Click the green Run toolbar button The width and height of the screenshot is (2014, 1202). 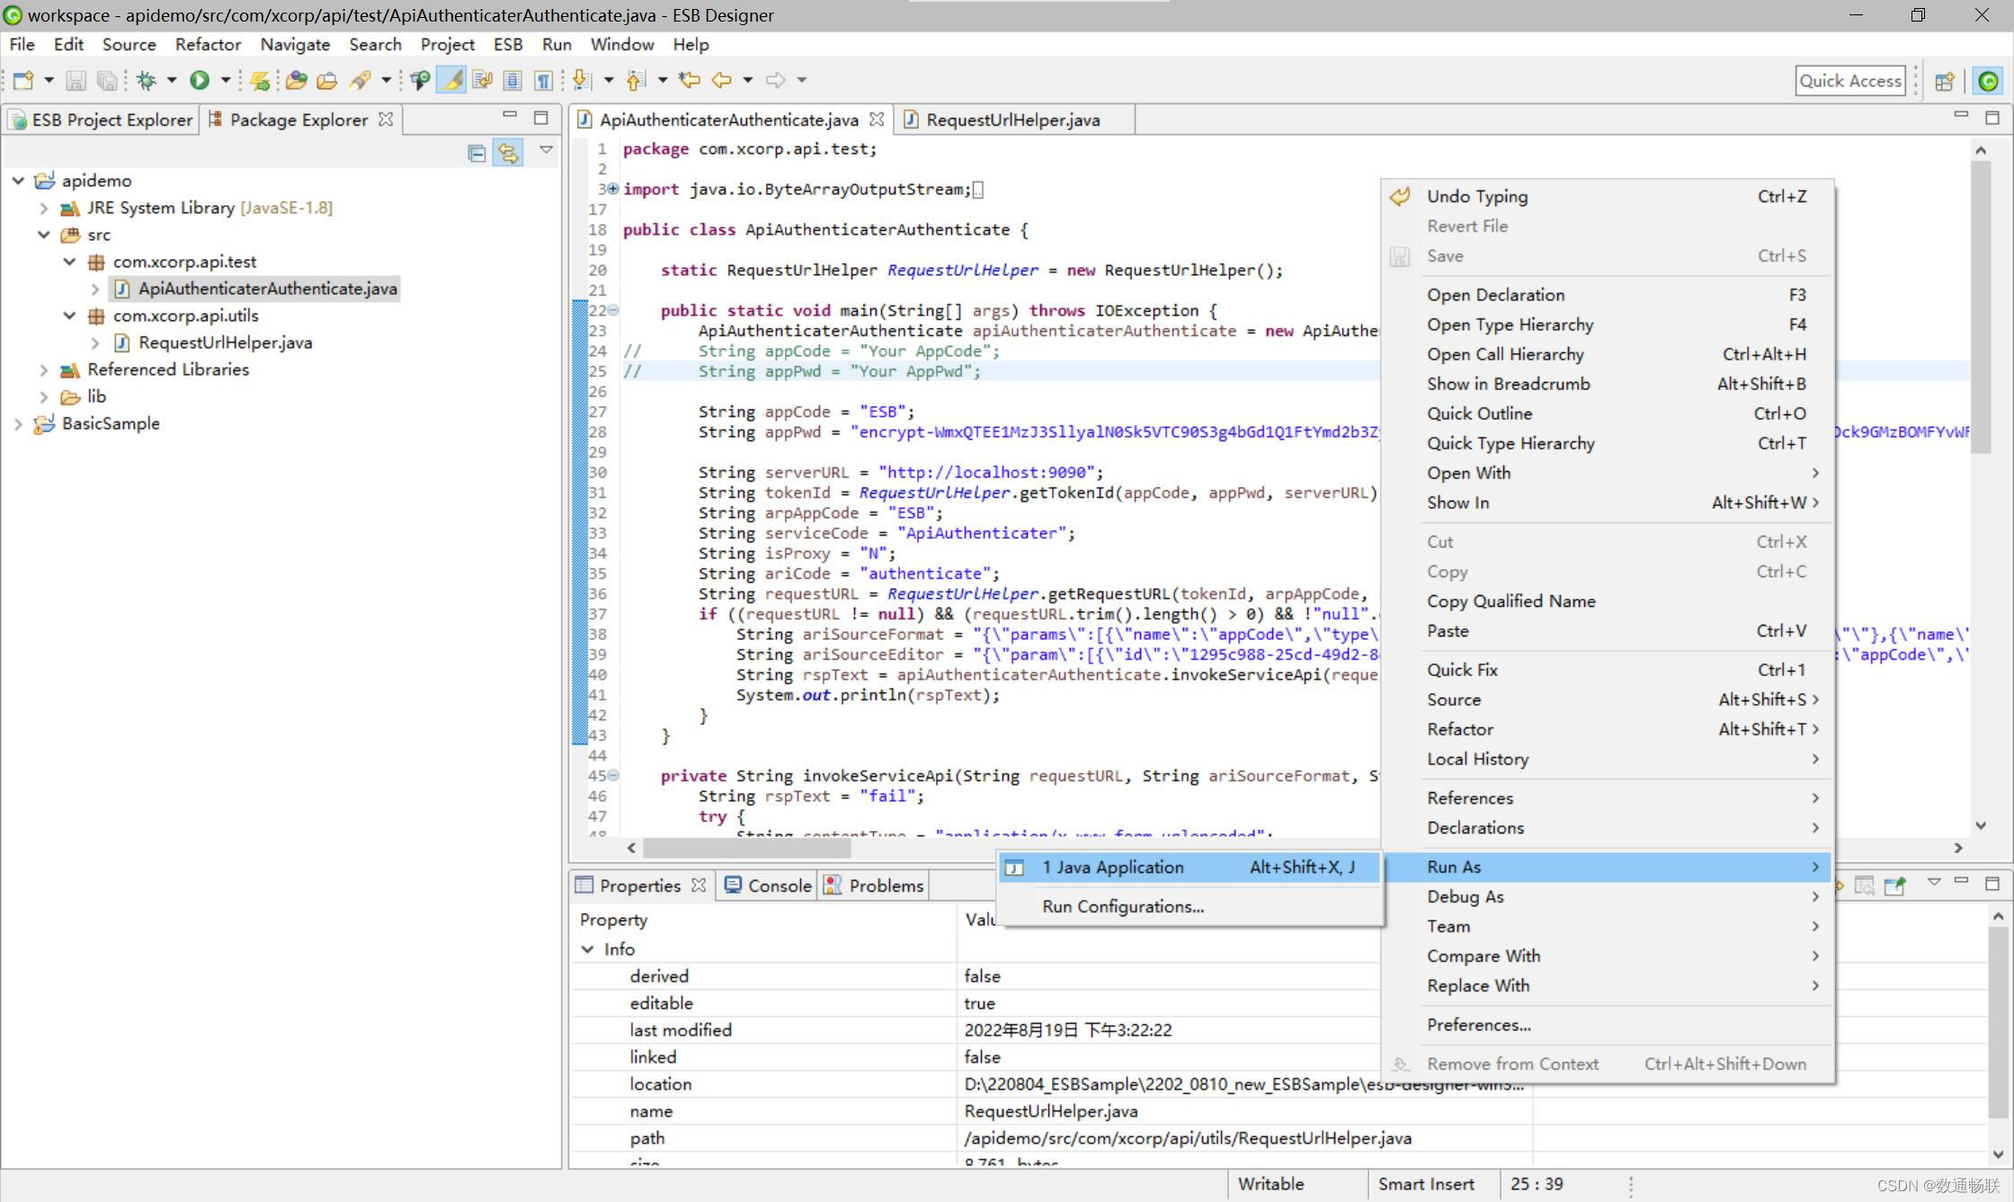click(200, 81)
